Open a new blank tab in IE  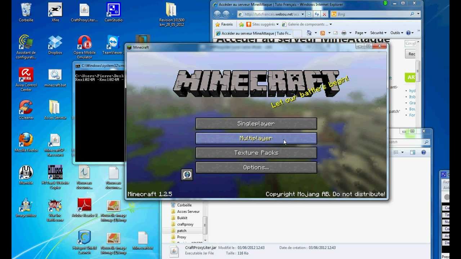pyautogui.click(x=297, y=33)
